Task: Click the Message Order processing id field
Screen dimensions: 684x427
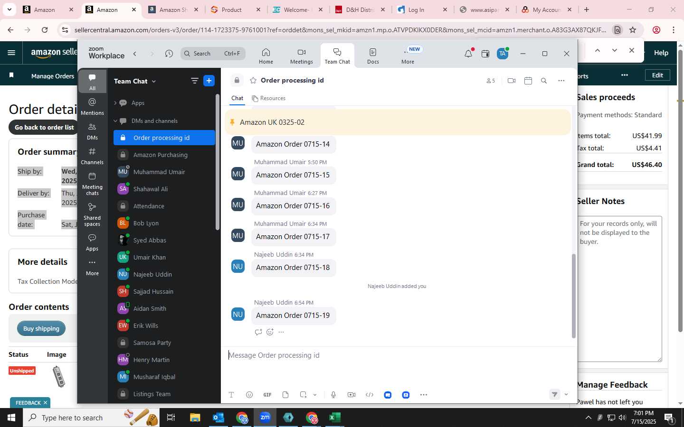Action: 399,355
